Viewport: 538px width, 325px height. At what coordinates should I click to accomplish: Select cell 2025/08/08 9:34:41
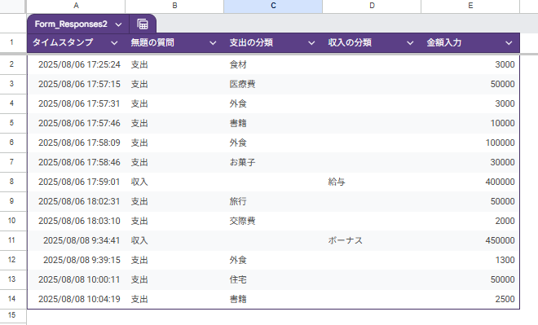[x=76, y=240]
